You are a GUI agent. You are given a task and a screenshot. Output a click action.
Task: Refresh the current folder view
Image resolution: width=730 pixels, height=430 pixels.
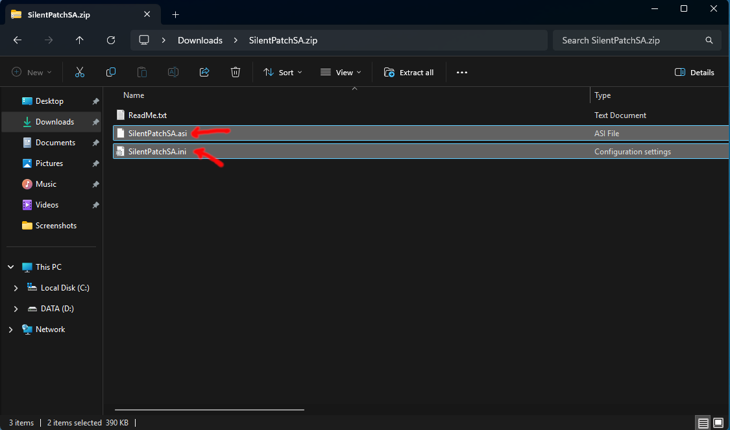tap(111, 40)
